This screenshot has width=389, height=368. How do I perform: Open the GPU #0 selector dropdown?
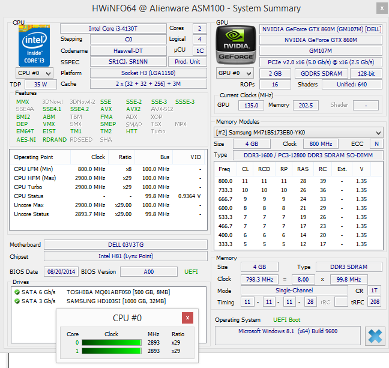point(235,73)
